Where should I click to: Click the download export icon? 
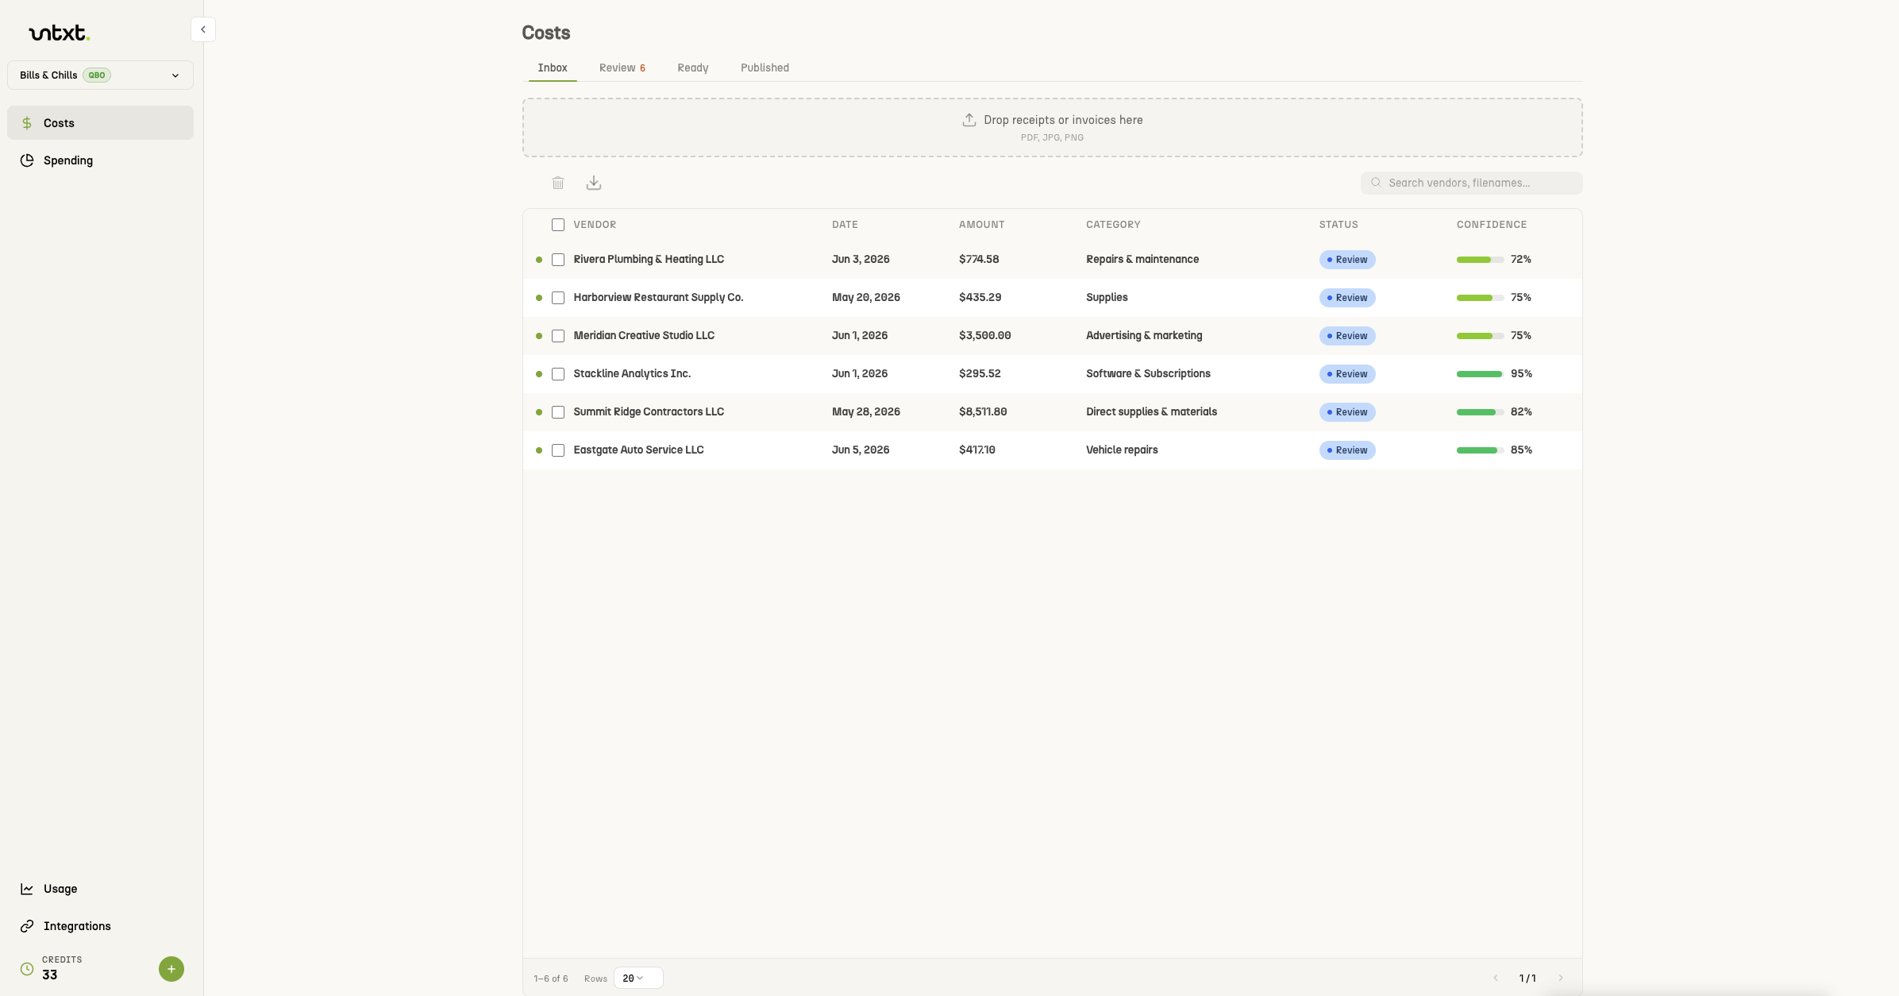coord(594,183)
